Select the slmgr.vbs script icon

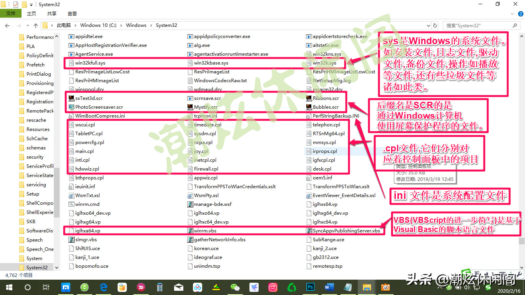pyautogui.click(x=71, y=240)
